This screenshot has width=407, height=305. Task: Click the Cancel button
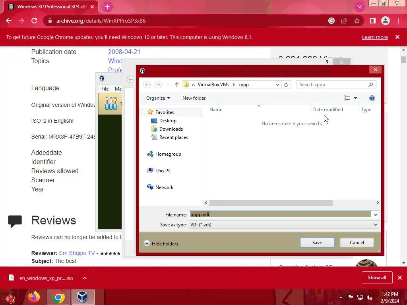click(357, 243)
